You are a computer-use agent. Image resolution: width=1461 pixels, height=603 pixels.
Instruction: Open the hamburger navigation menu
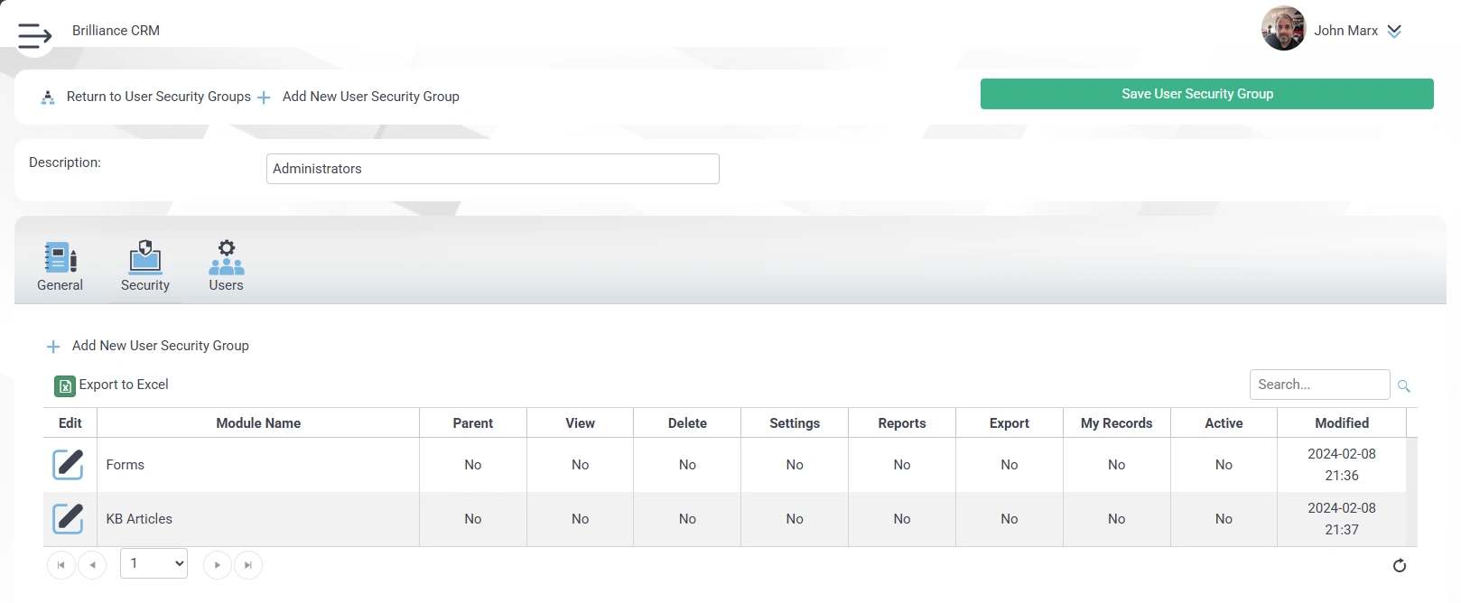[34, 35]
